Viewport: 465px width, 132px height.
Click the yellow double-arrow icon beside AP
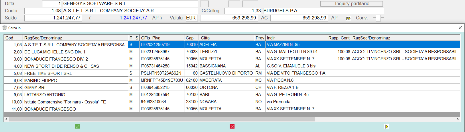pos(348,18)
